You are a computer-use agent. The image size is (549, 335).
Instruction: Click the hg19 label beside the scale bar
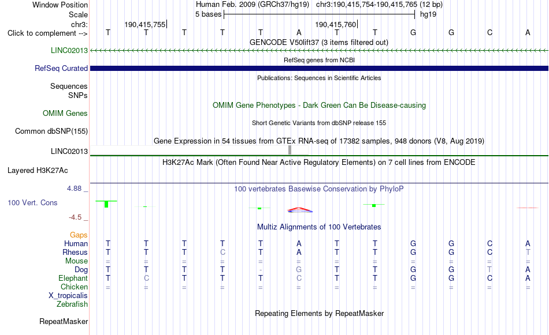coord(428,14)
